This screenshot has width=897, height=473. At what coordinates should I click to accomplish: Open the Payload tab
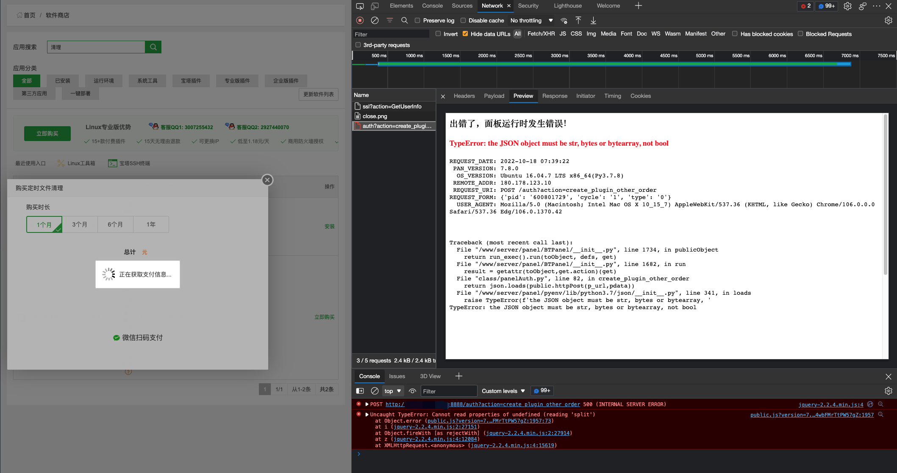pyautogui.click(x=494, y=96)
